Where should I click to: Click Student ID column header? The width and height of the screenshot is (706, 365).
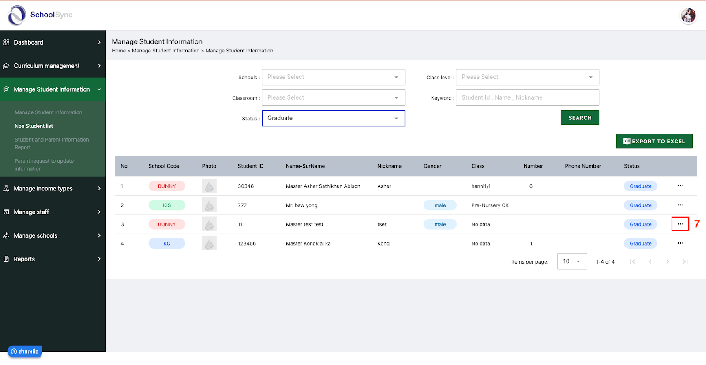click(x=251, y=166)
